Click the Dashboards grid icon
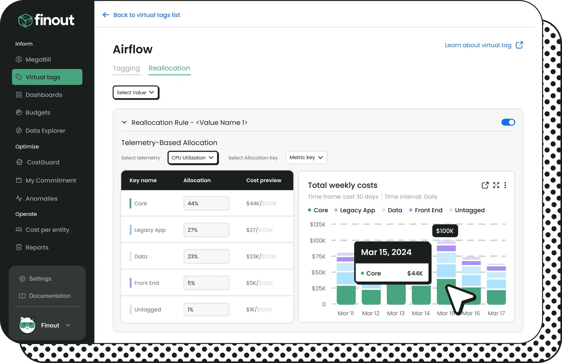562x363 pixels. pyautogui.click(x=19, y=95)
